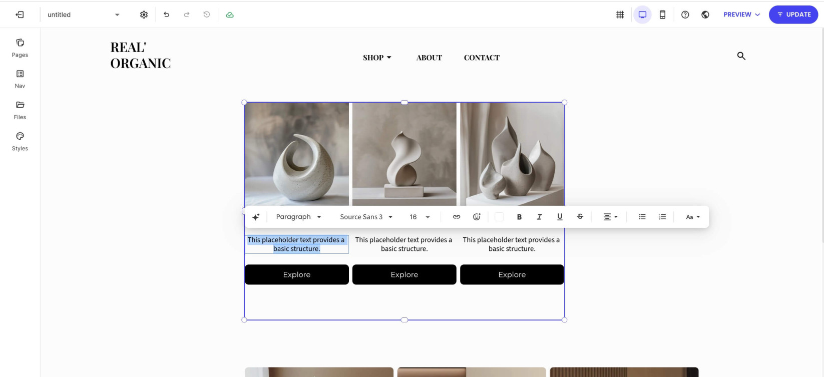Switch to desktop view
The image size is (824, 377).
tap(642, 15)
